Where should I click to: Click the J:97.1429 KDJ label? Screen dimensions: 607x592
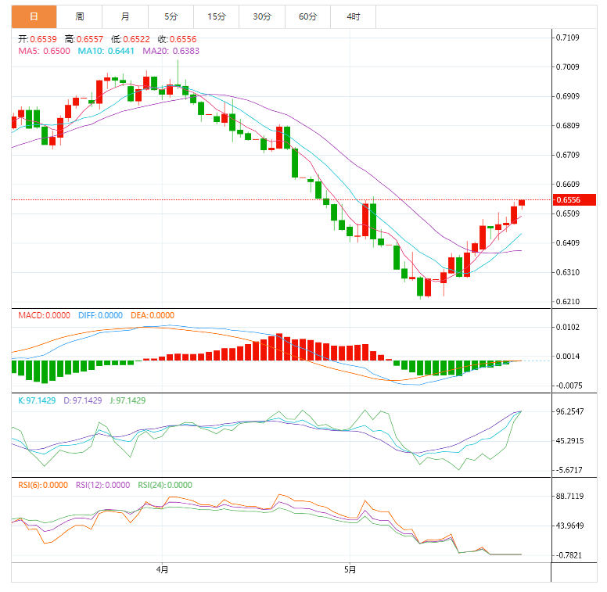(x=128, y=400)
